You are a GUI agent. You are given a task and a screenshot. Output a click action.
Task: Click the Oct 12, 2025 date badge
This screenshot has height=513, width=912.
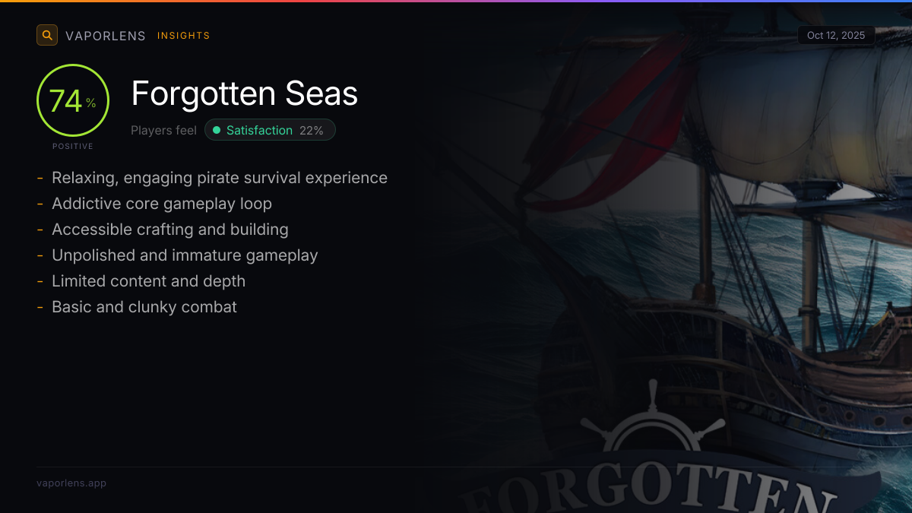coord(836,36)
